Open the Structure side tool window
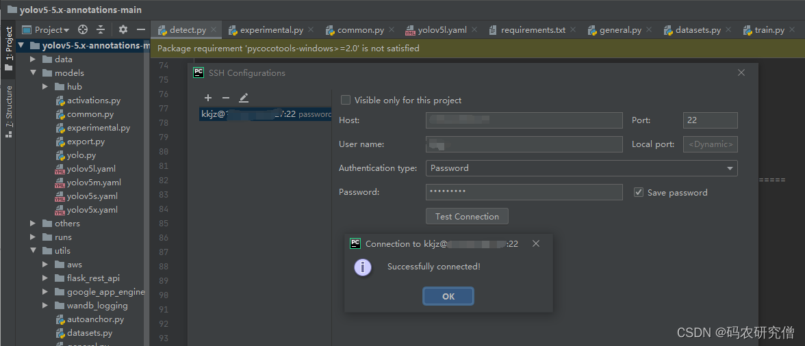 click(8, 112)
